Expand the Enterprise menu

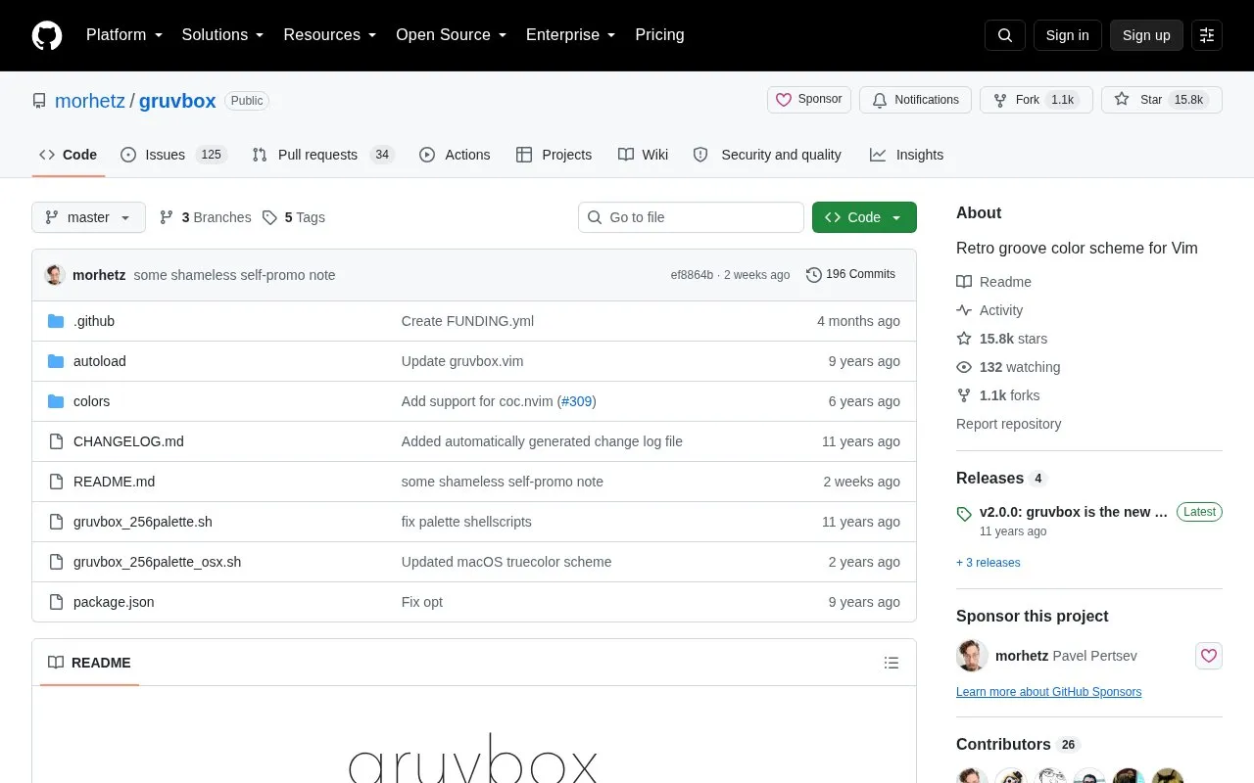point(571,35)
